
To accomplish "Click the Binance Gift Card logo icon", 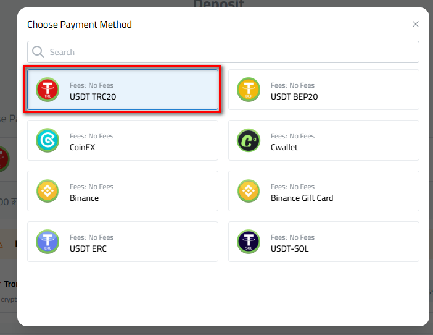I will (x=249, y=192).
